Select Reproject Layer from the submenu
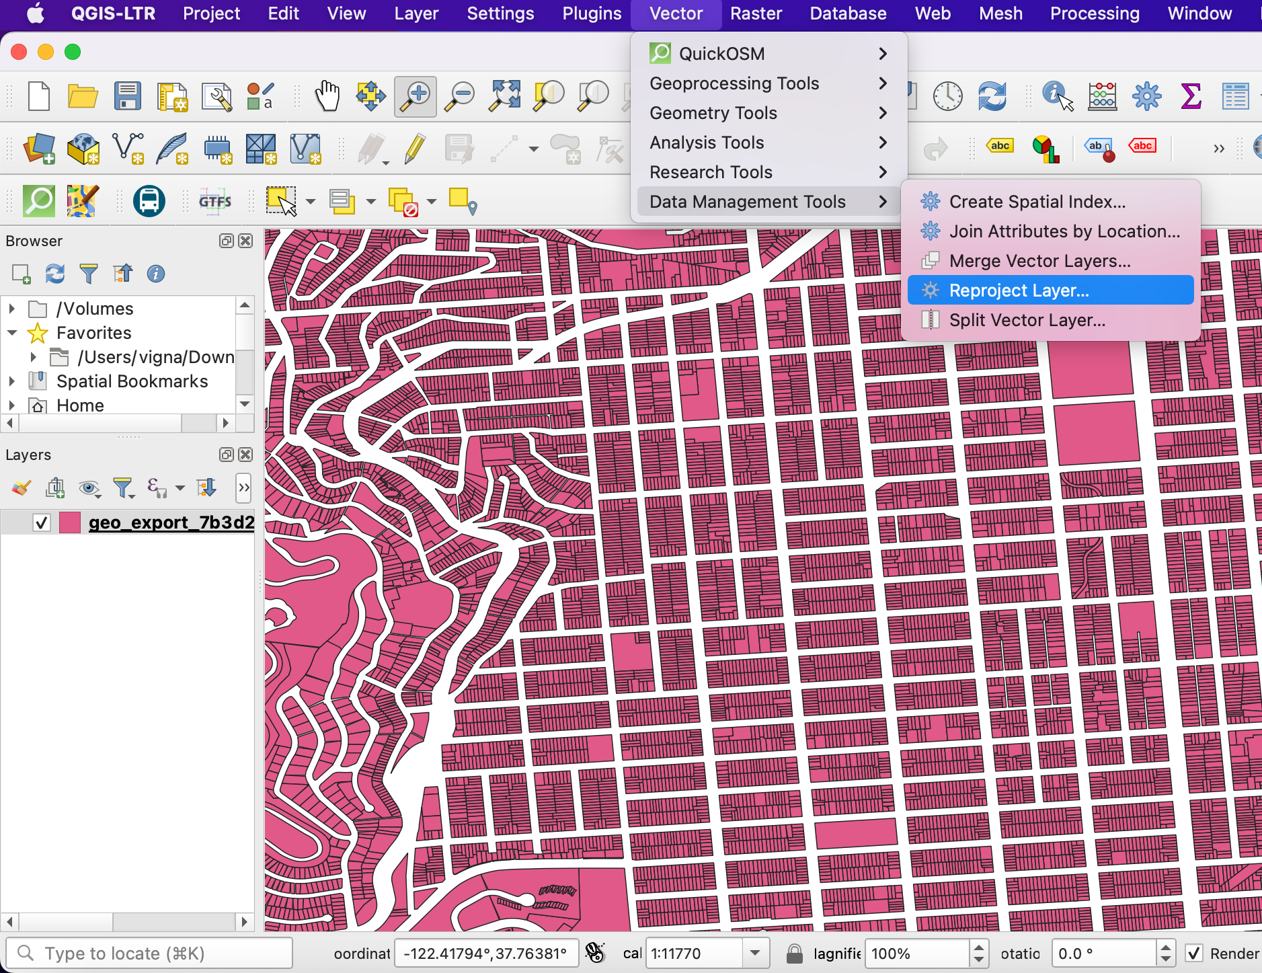1262x973 pixels. (x=1019, y=290)
